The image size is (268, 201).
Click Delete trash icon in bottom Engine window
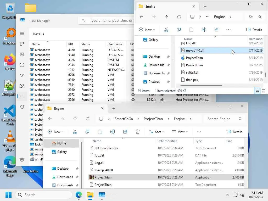[x=138, y=132]
